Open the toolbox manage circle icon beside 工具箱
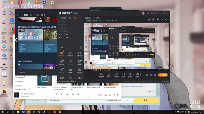 pos(81,48)
